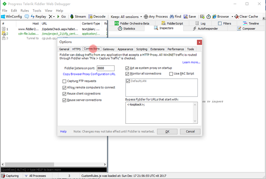Switch to the Appearance options tab
Viewport: 266px width, 179px height.
click(x=125, y=49)
